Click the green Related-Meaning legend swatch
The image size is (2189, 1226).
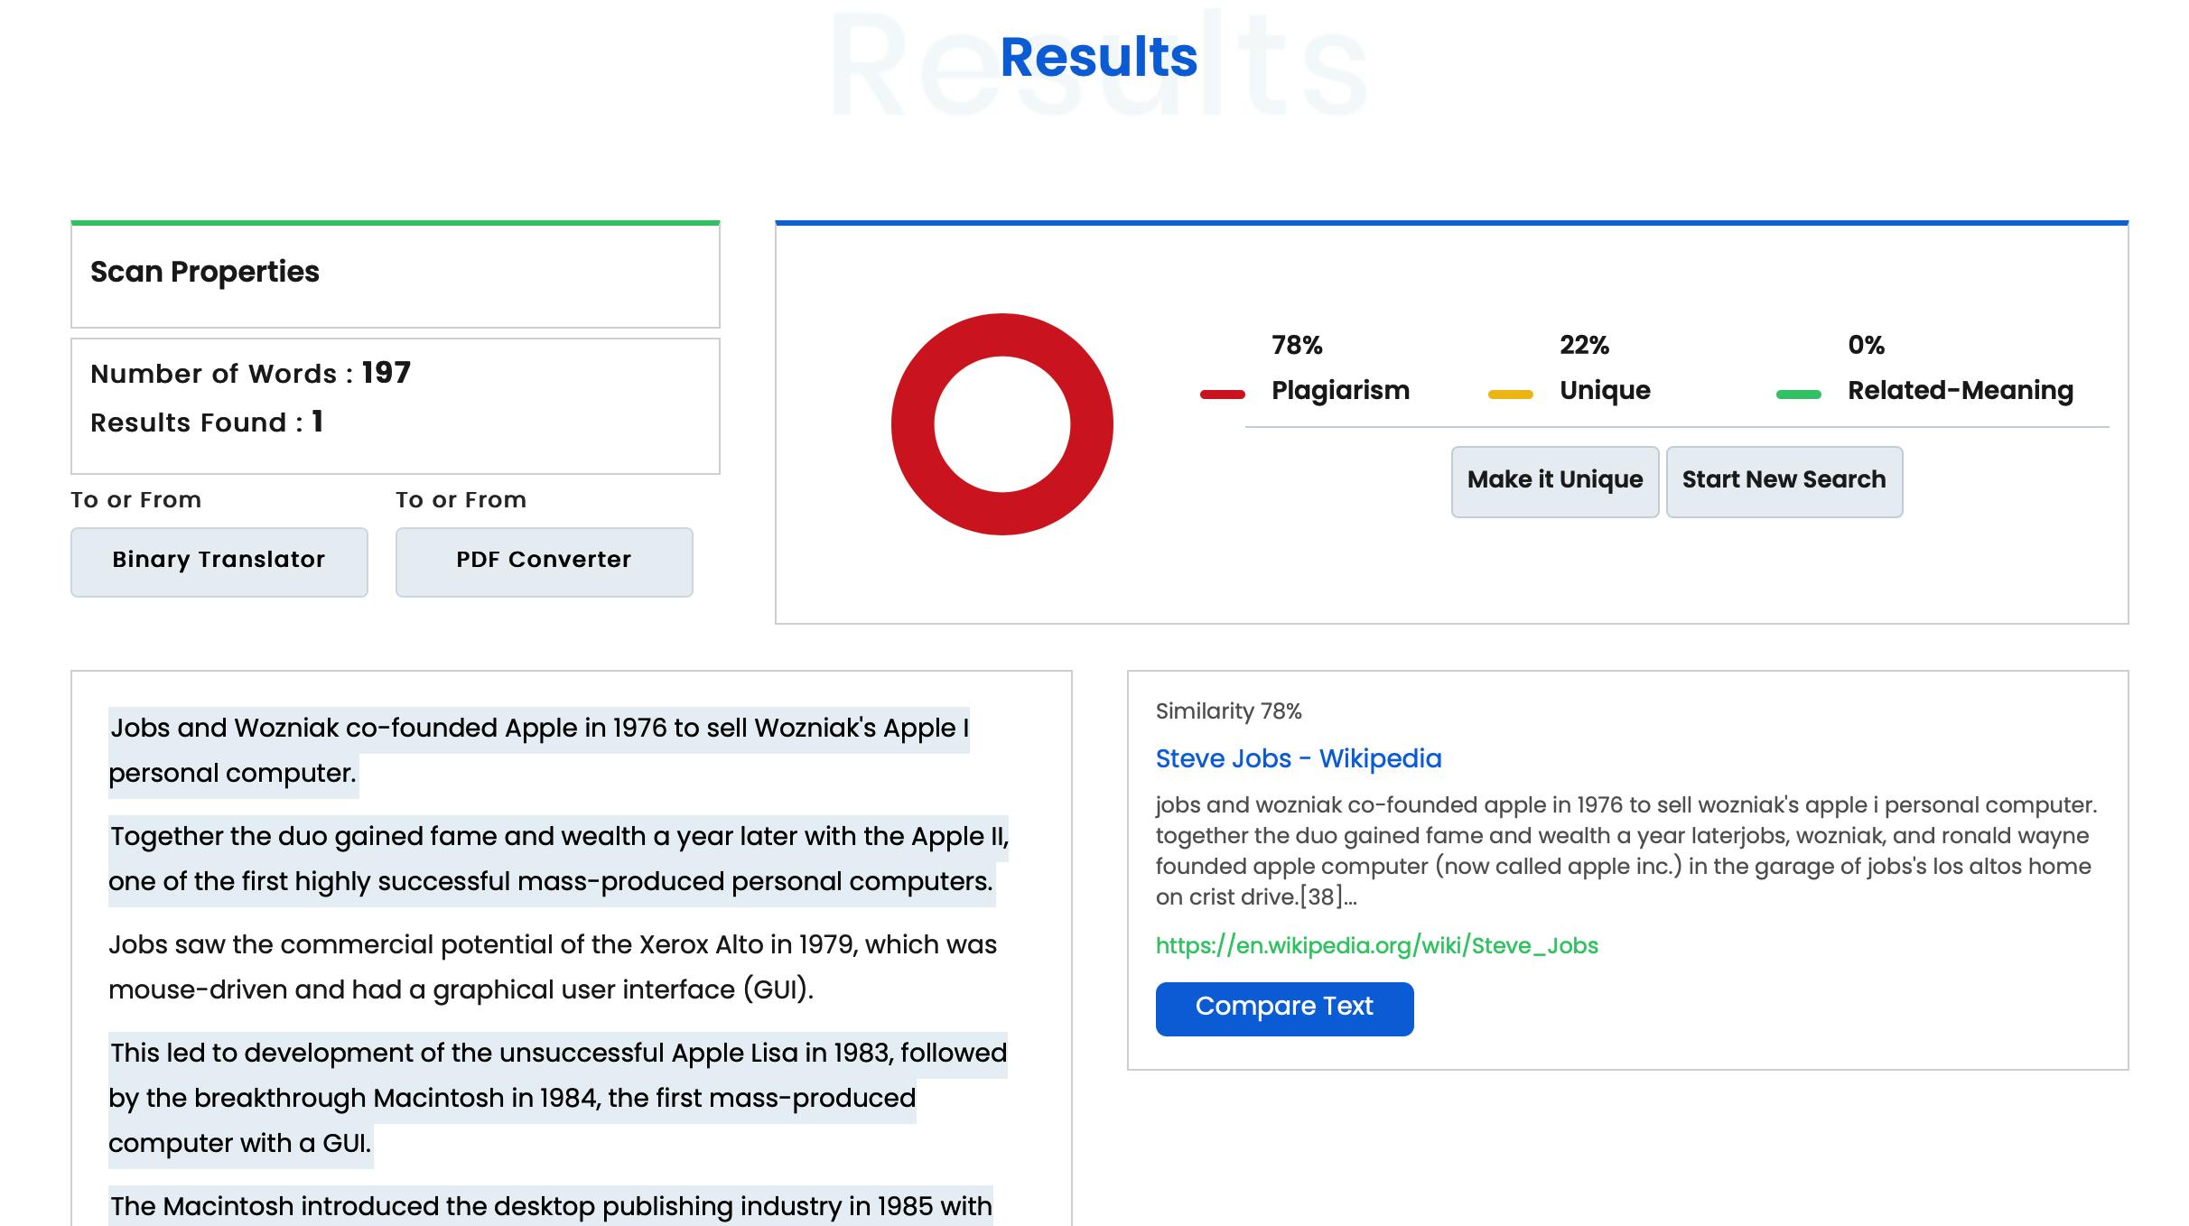tap(1798, 394)
